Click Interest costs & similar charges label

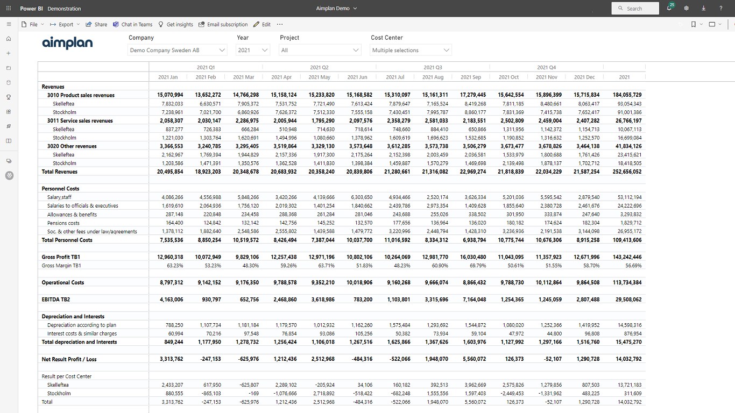tap(82, 334)
